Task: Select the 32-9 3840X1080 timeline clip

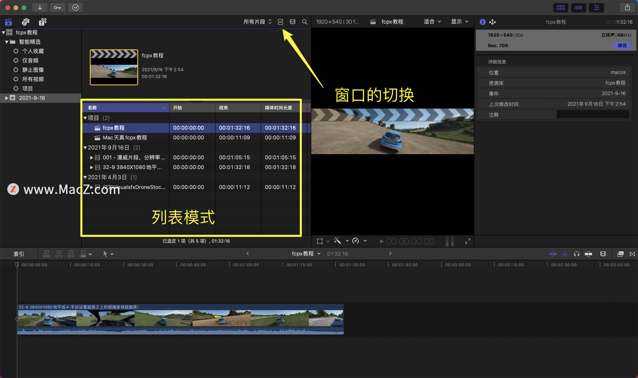Action: 180,319
